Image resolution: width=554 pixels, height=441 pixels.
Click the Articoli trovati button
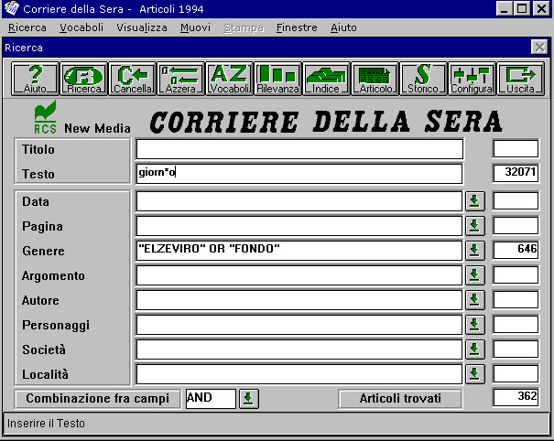(400, 399)
